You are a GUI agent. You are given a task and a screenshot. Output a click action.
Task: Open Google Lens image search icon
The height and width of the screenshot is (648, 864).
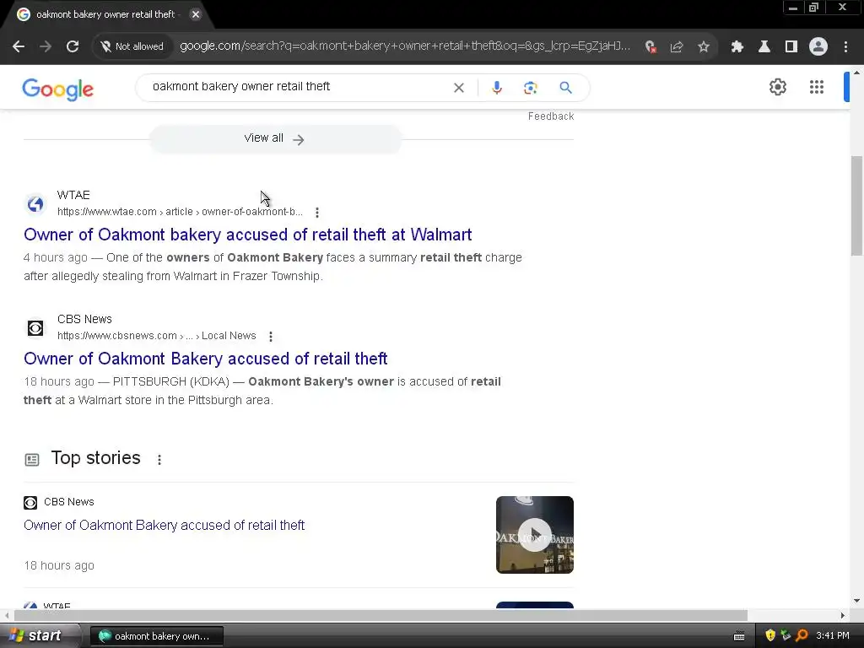530,88
